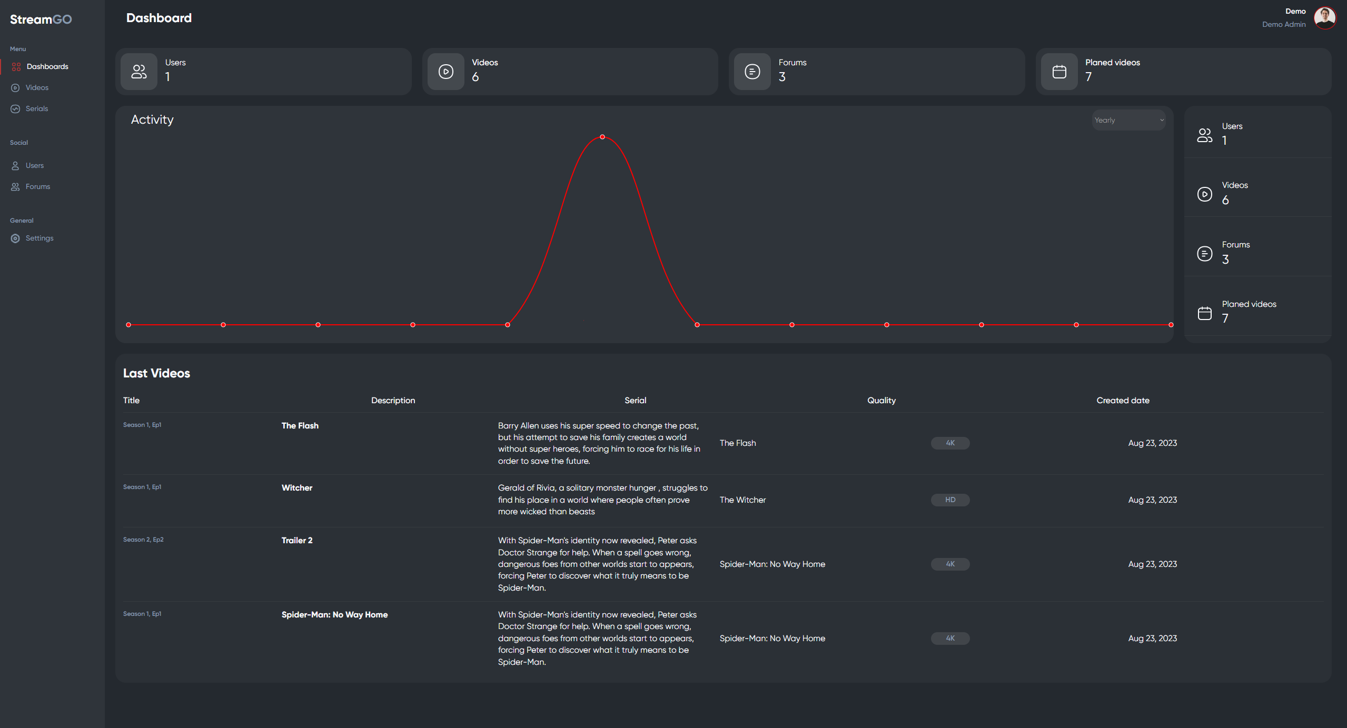This screenshot has width=1347, height=728.
Task: Click the Forums icon in right stats panel
Action: click(1204, 254)
